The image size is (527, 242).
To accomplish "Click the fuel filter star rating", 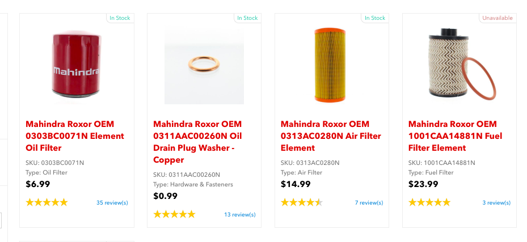I will click(429, 202).
